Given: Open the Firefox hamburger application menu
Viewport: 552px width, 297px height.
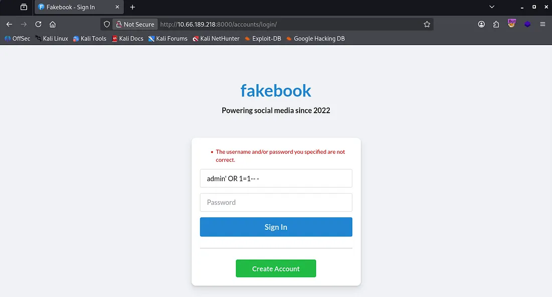Looking at the screenshot, I should click(542, 24).
